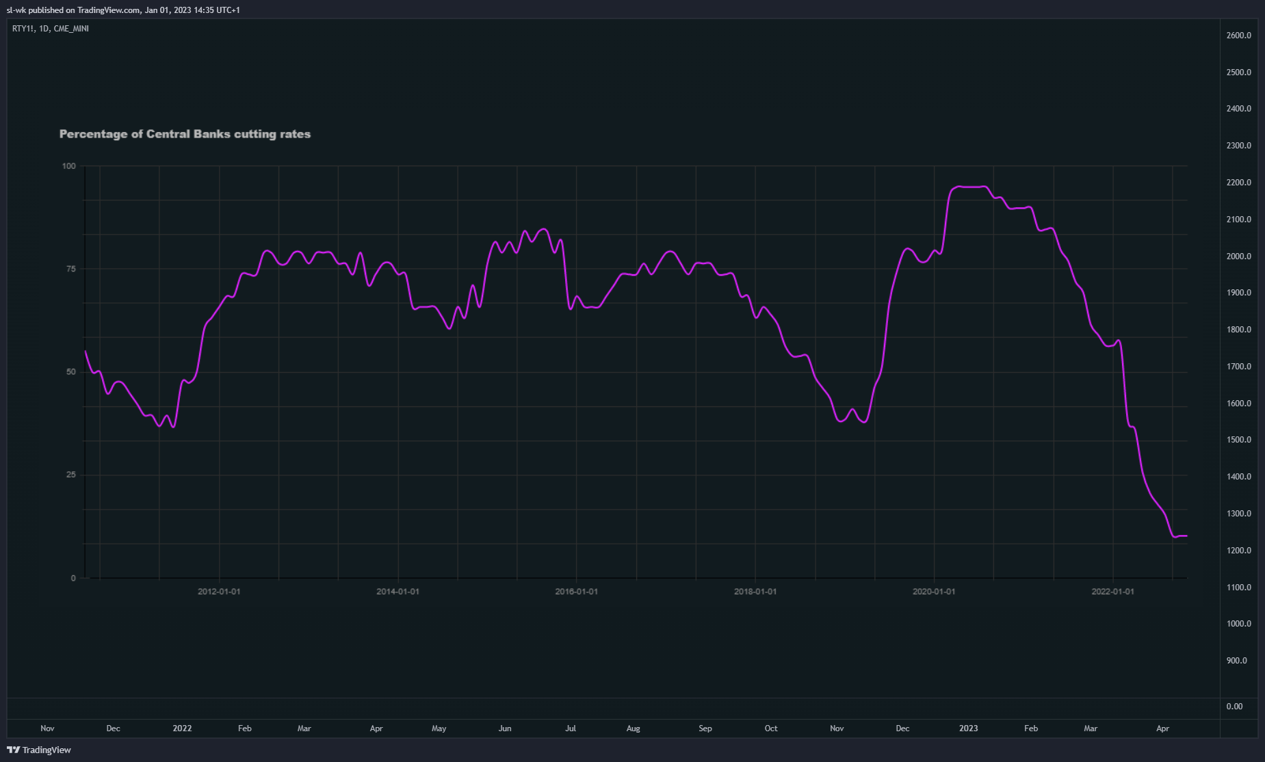Pick the 2016-01-01 date label

(576, 591)
